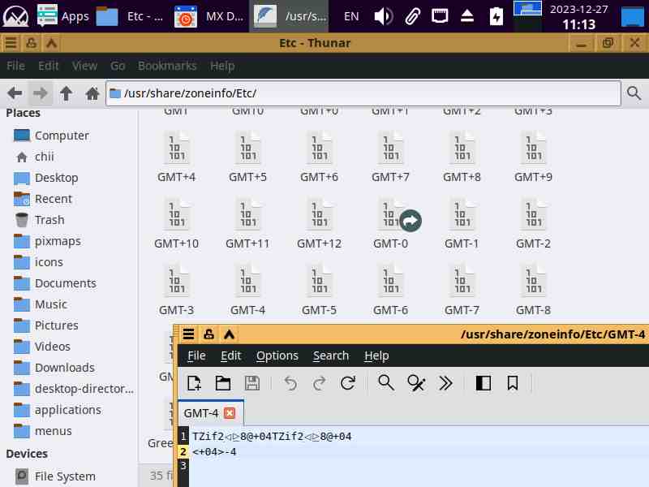
Task: Go back with Thunar's back arrow
Action: tap(15, 93)
